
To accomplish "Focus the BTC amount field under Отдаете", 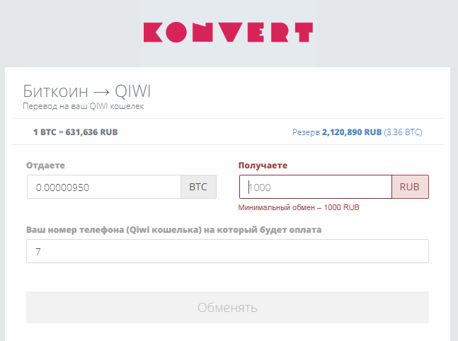I will 104,187.
